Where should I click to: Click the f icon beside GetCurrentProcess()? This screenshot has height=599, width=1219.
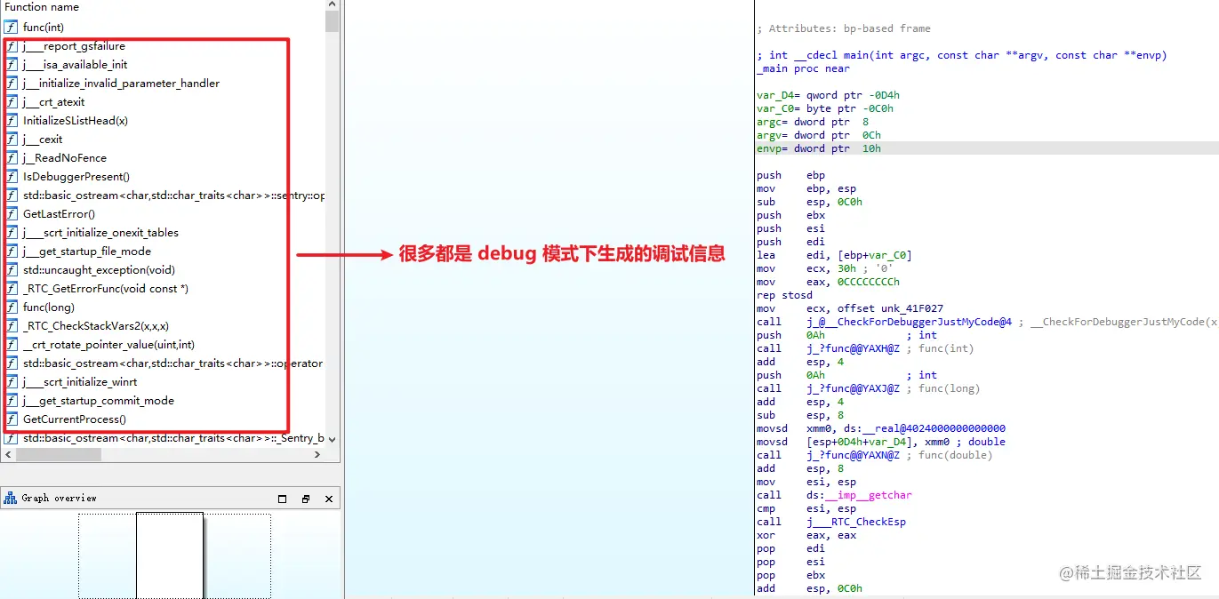(x=11, y=419)
